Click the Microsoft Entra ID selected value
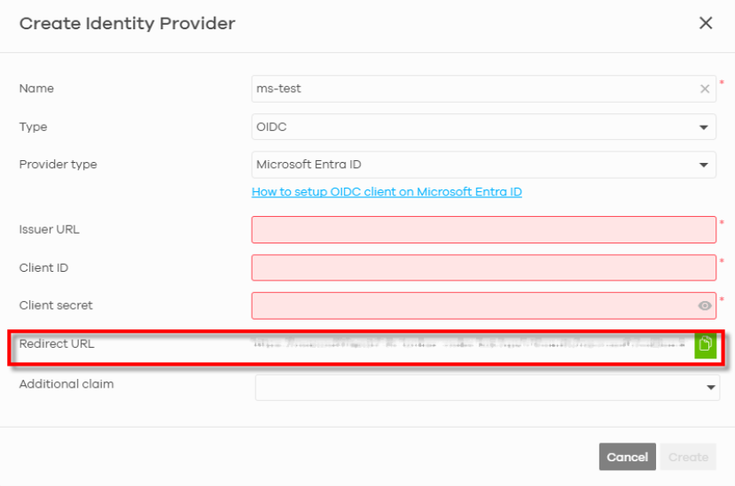The width and height of the screenshot is (735, 486). tap(309, 165)
